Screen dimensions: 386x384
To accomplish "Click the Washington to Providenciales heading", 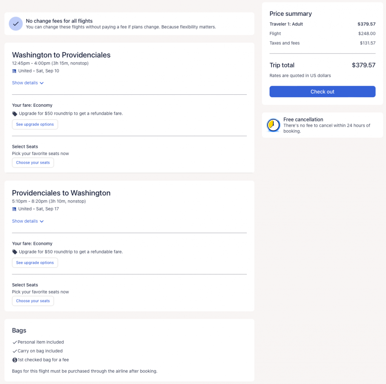I will (61, 55).
